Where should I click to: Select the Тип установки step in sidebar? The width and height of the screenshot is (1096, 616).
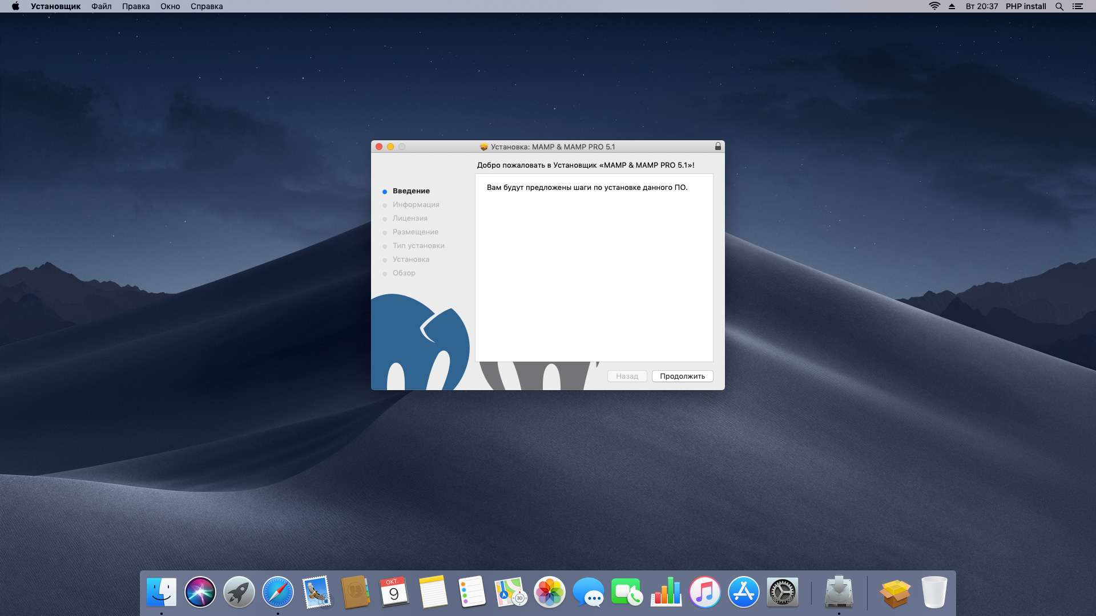coord(418,246)
